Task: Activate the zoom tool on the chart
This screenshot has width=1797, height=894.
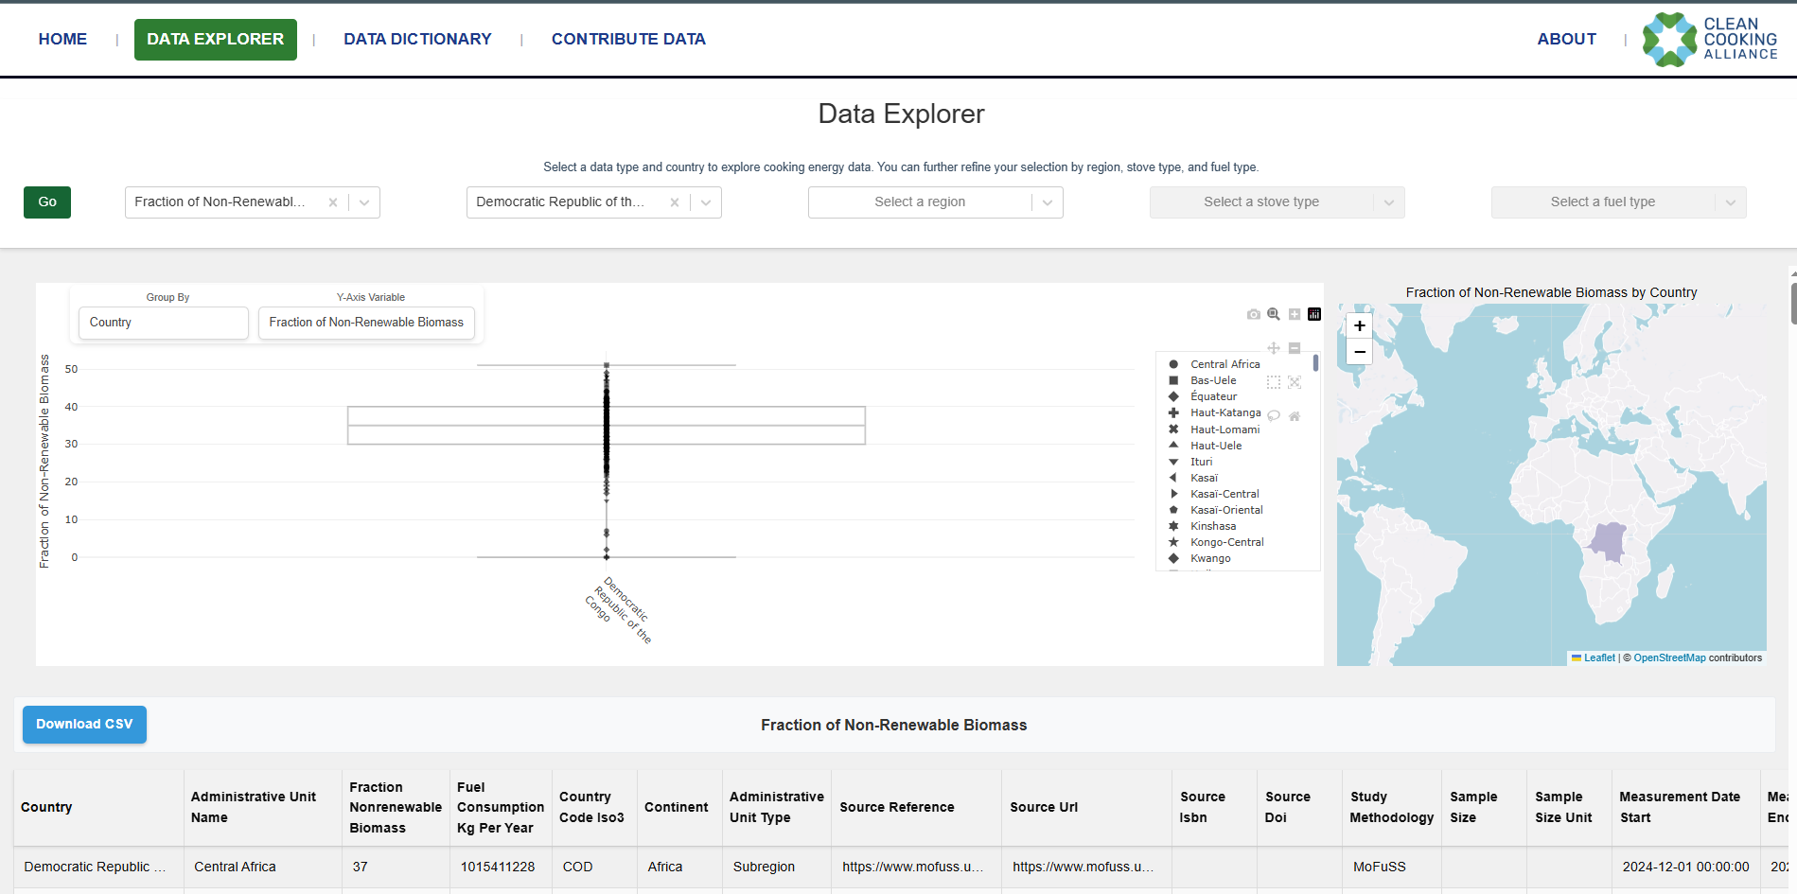Action: [x=1274, y=314]
